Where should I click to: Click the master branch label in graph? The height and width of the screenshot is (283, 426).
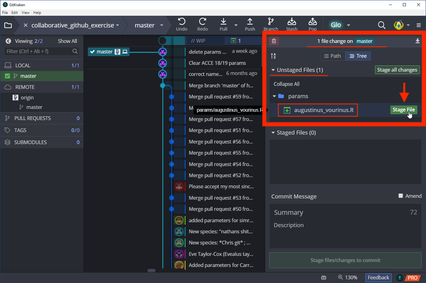(109, 52)
